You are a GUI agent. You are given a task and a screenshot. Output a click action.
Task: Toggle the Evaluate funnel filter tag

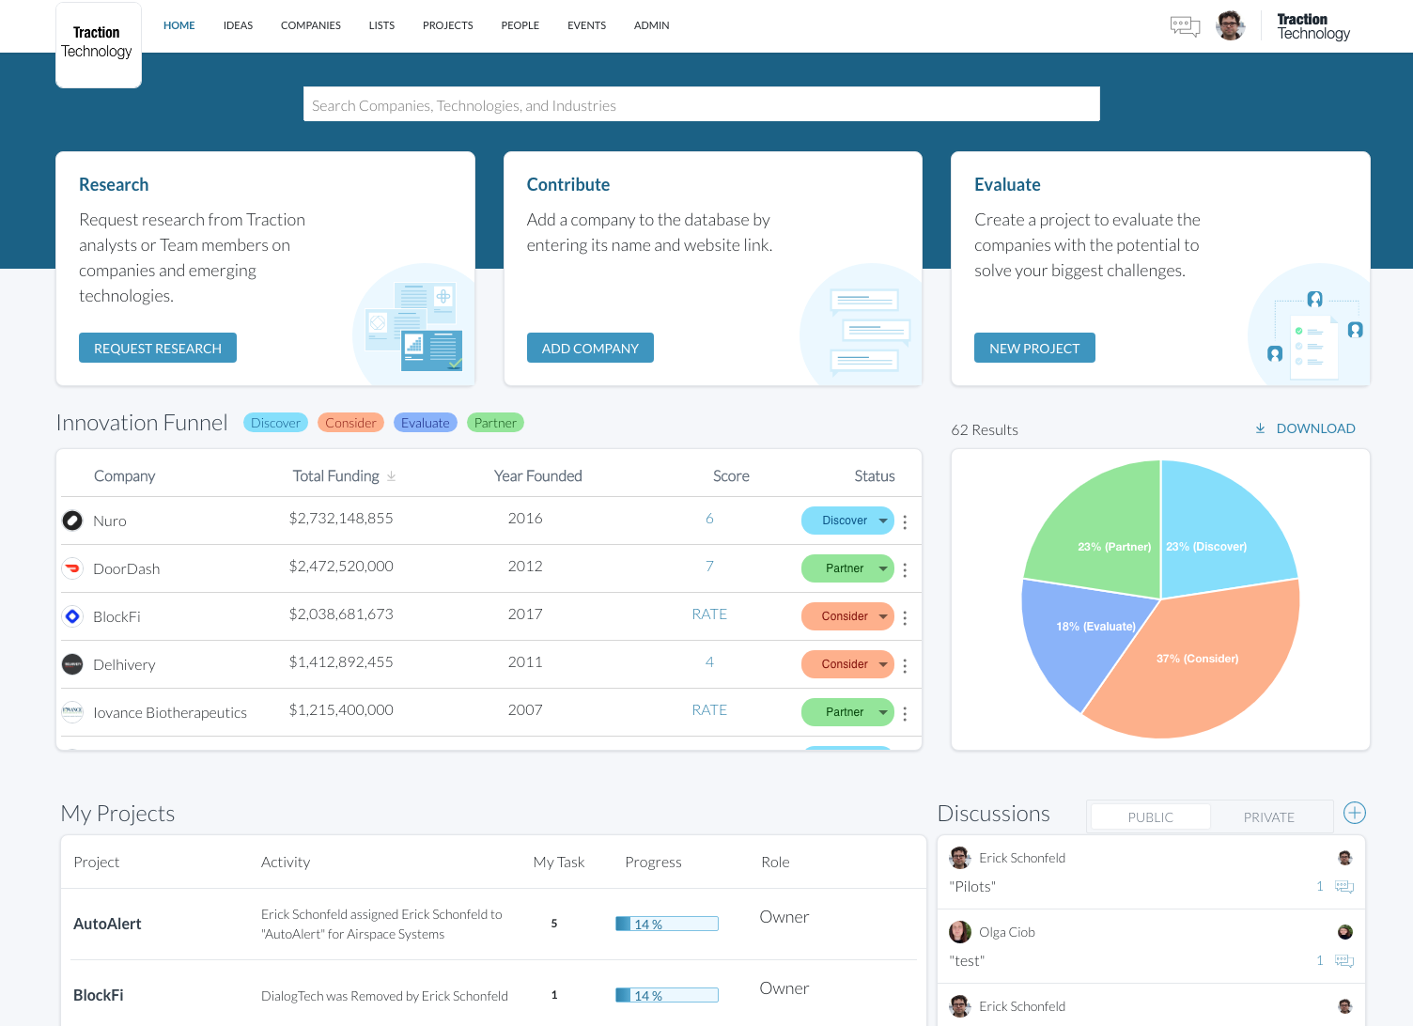[426, 423]
